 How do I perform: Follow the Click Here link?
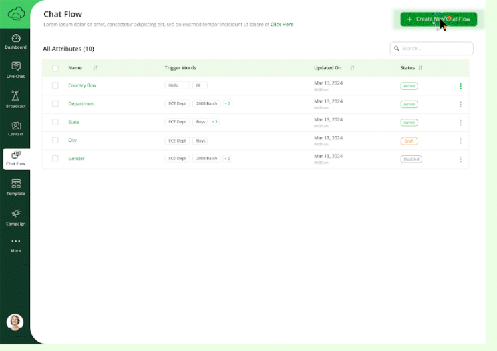[282, 25]
